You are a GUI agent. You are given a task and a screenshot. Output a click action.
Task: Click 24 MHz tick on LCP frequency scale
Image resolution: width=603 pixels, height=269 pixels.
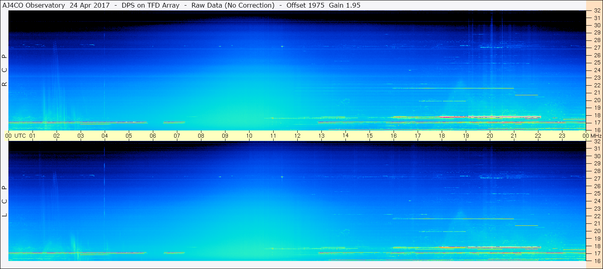pyautogui.click(x=597, y=201)
